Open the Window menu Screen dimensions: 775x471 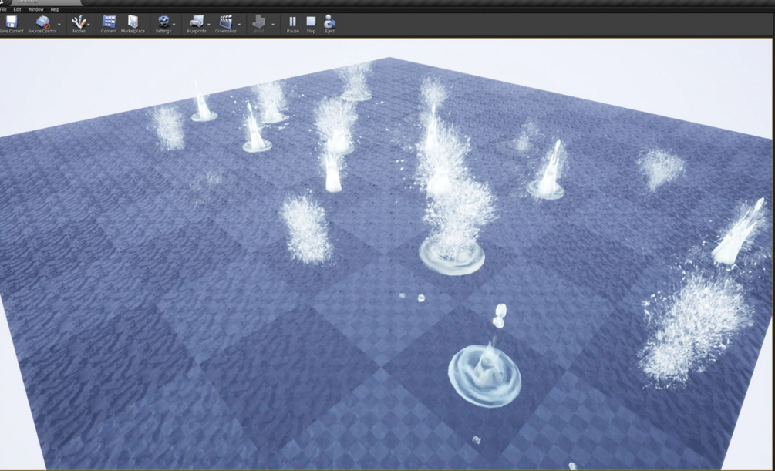pyautogui.click(x=35, y=9)
